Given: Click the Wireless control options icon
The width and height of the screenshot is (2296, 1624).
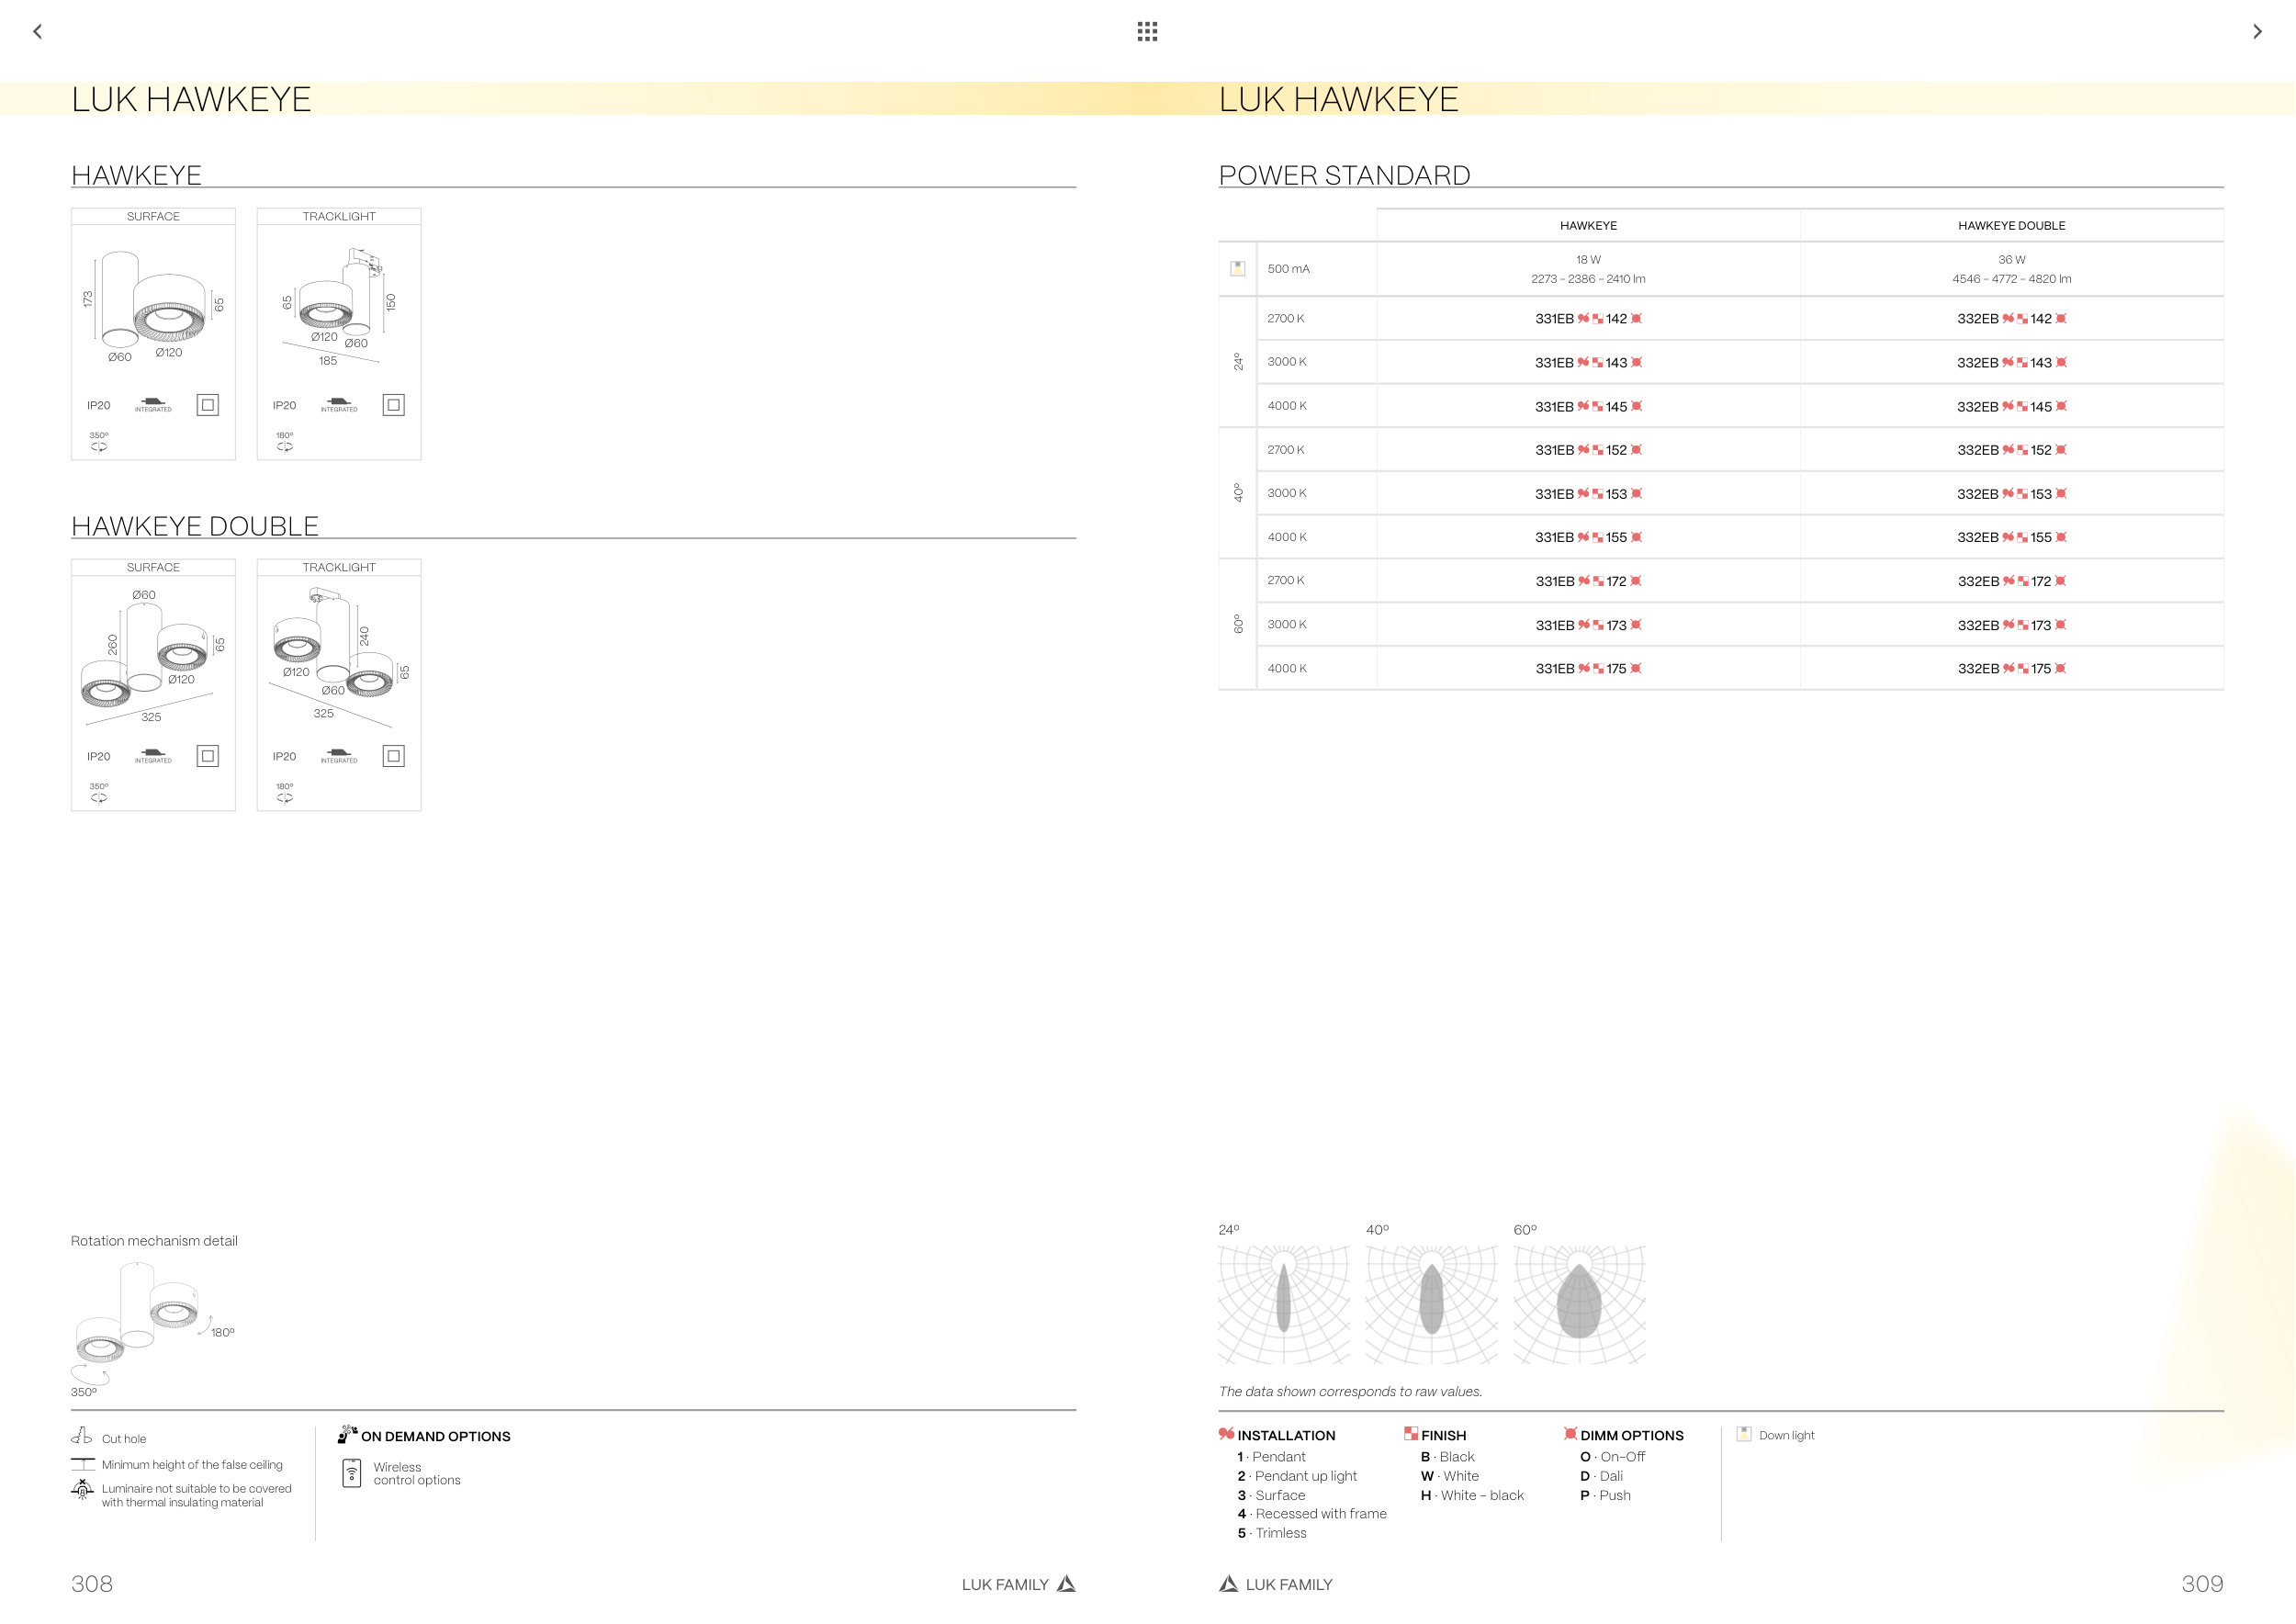Looking at the screenshot, I should tap(352, 1473).
